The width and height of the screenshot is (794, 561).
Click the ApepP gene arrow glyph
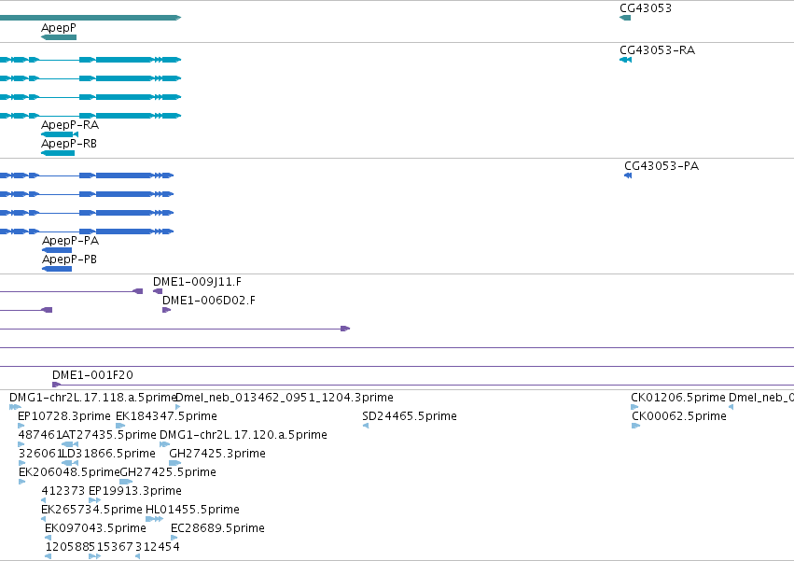[x=59, y=37]
